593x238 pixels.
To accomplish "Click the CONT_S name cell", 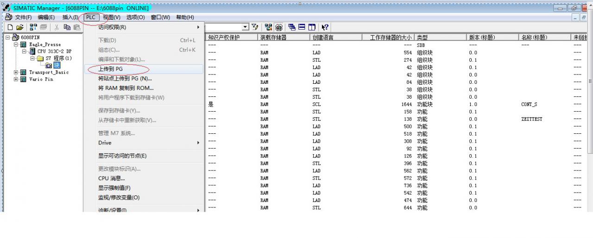I will (x=529, y=104).
